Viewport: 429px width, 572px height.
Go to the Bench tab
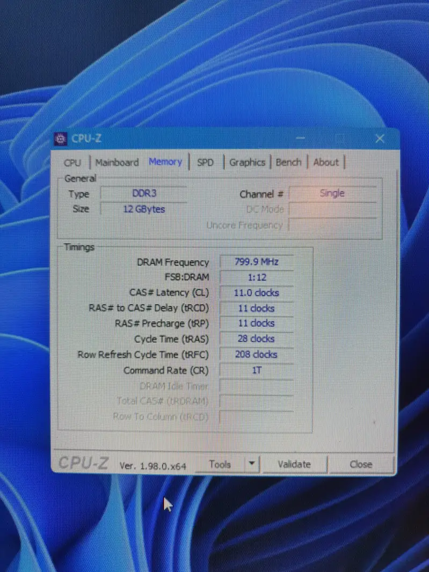[x=288, y=162]
